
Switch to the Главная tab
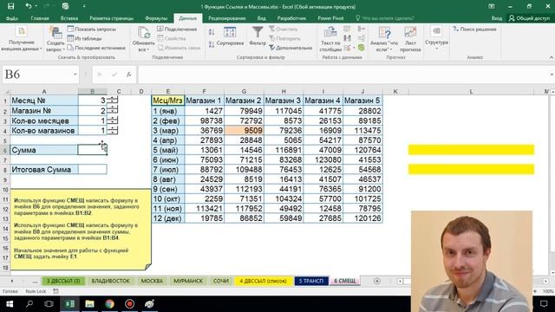[x=40, y=18]
